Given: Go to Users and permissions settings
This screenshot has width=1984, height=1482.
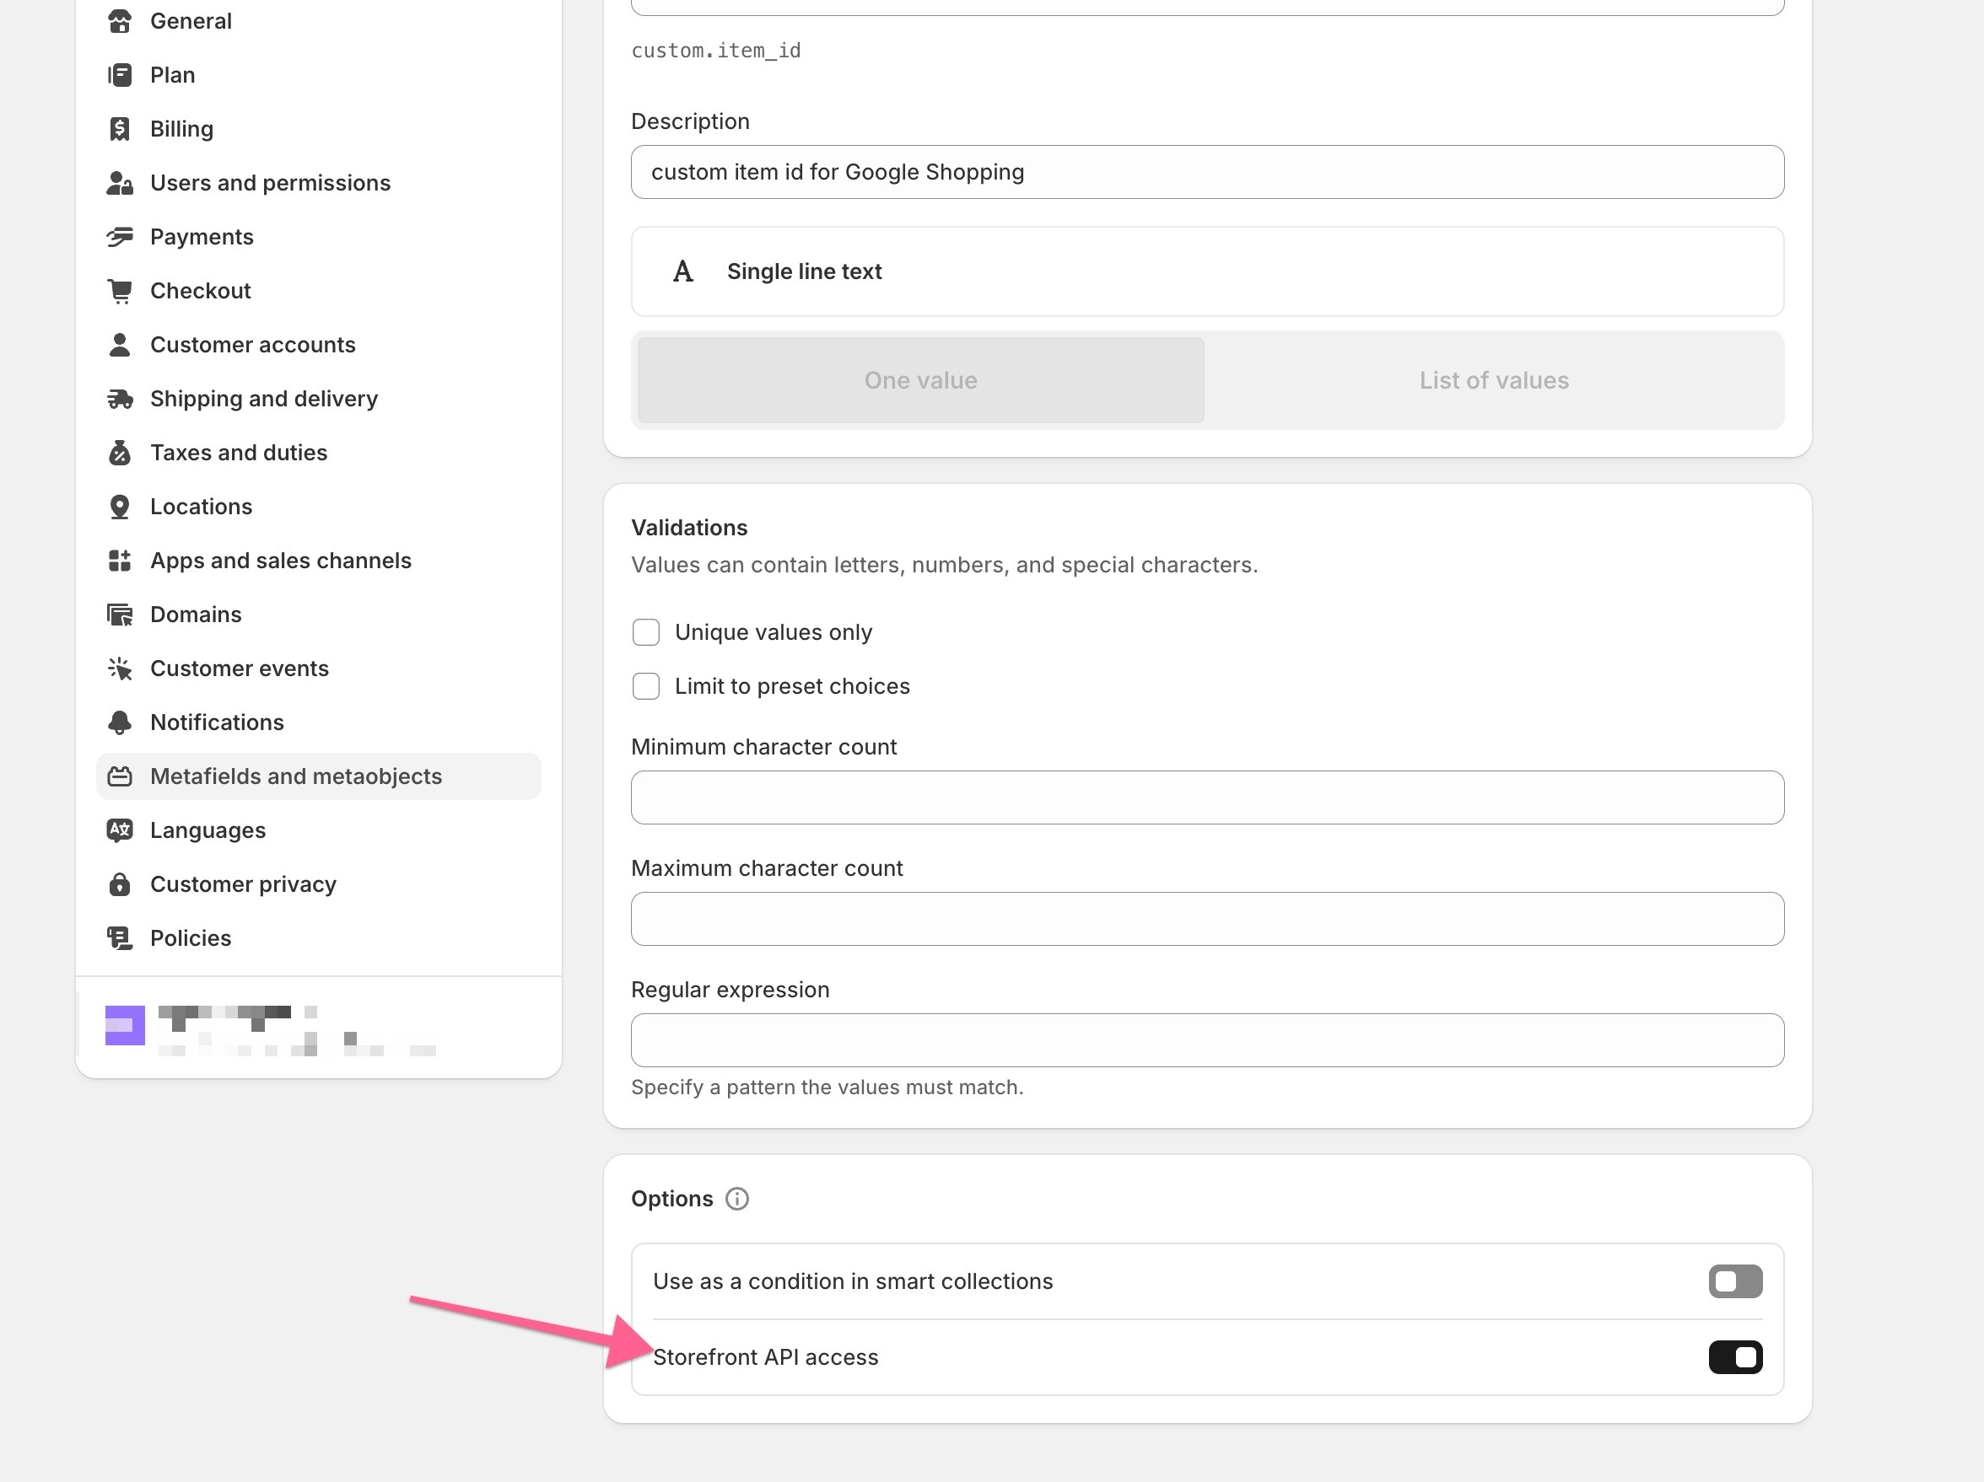Looking at the screenshot, I should coord(270,183).
